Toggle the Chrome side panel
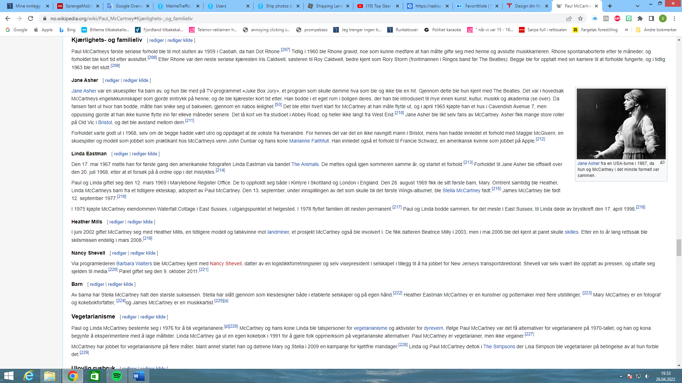The image size is (682, 383). [x=651, y=18]
